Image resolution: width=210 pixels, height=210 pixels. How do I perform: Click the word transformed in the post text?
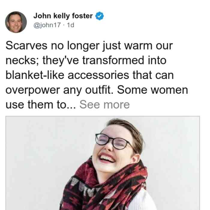tap(113, 60)
